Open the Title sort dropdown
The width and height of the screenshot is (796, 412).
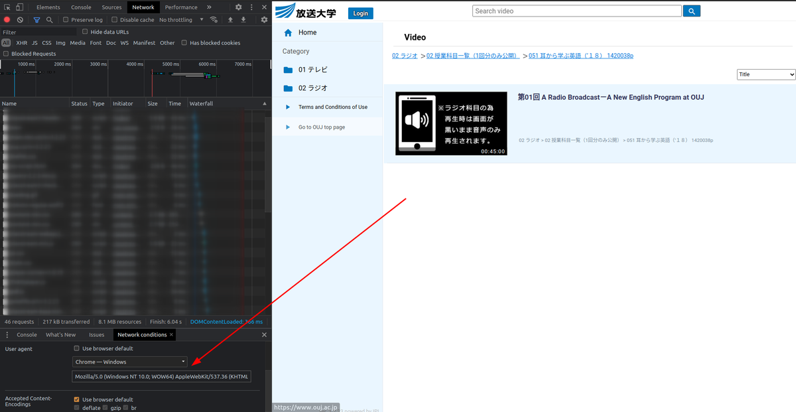click(765, 75)
